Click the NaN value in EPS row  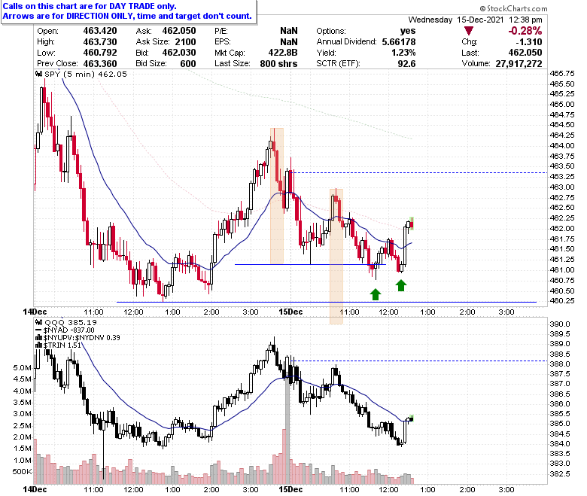(x=289, y=42)
